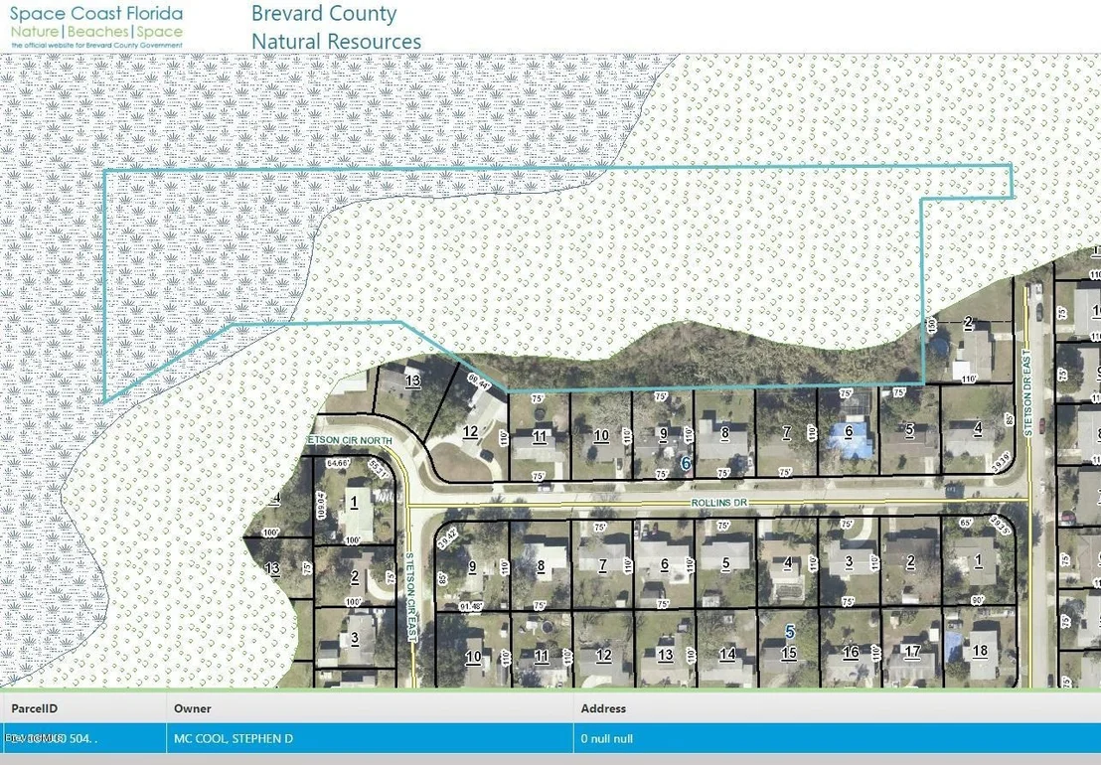1101x765 pixels.
Task: Open the Space Coast Florida logo link
Action: tap(96, 28)
